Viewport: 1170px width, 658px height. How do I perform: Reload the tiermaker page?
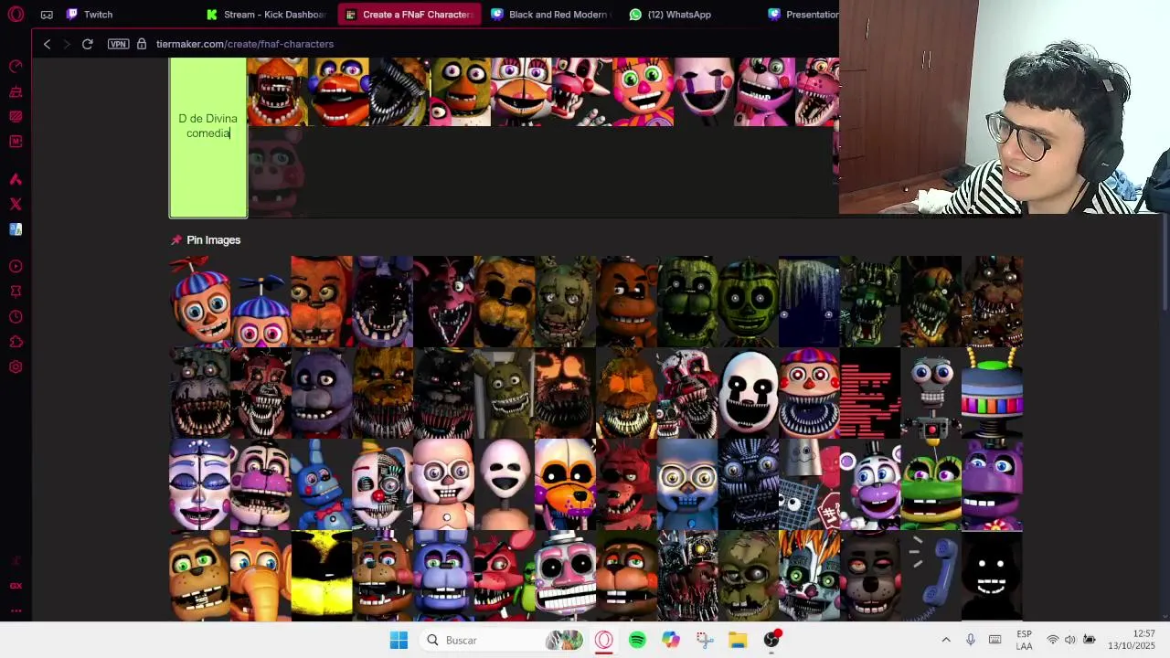click(88, 44)
